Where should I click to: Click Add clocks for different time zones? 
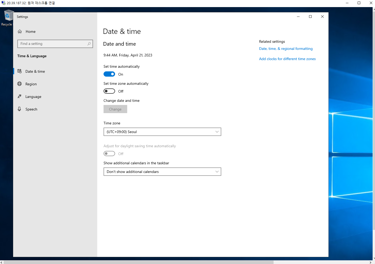pos(287,59)
